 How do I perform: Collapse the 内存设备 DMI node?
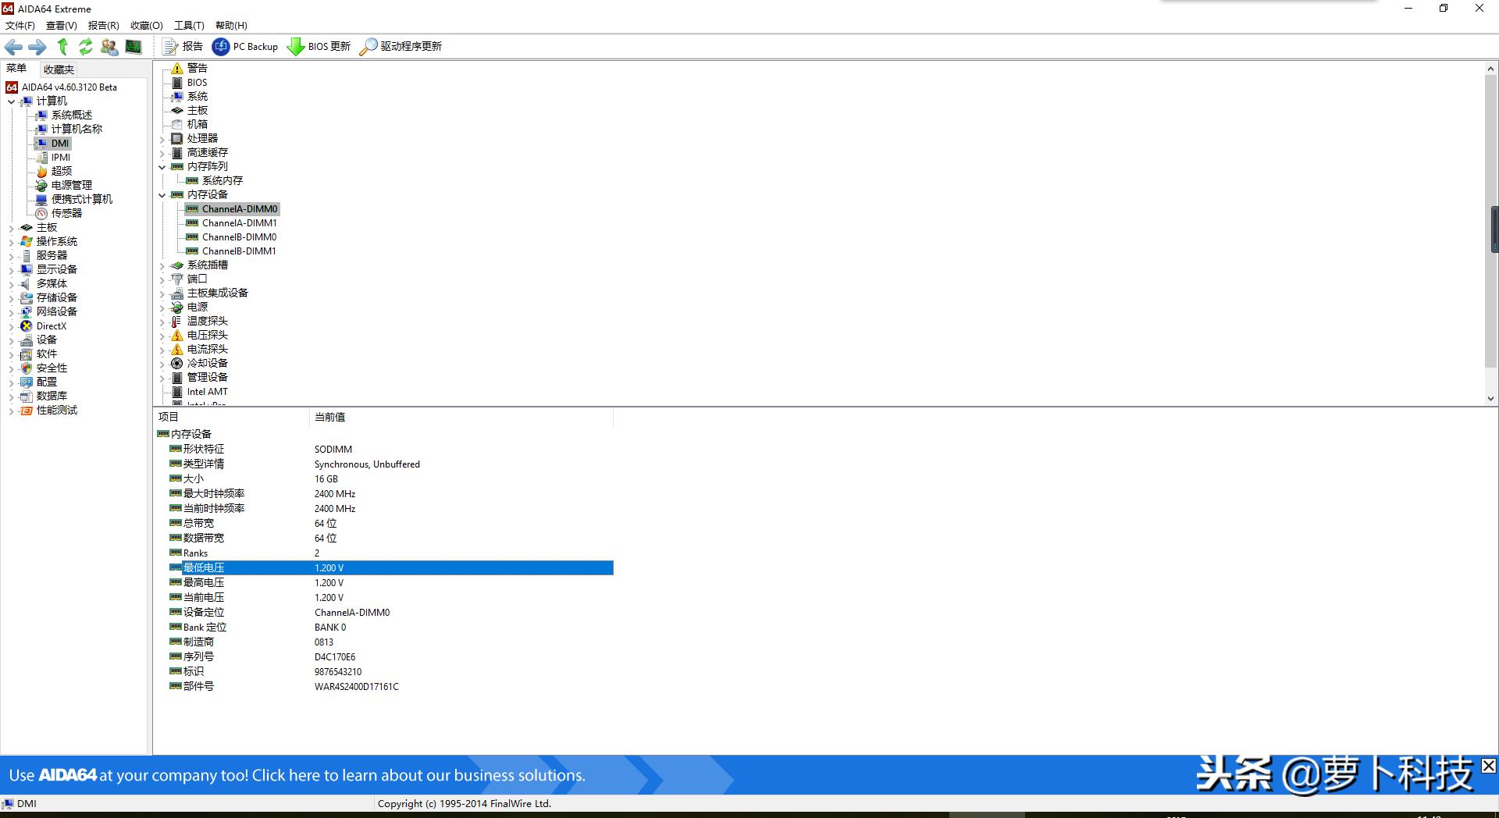pos(162,195)
